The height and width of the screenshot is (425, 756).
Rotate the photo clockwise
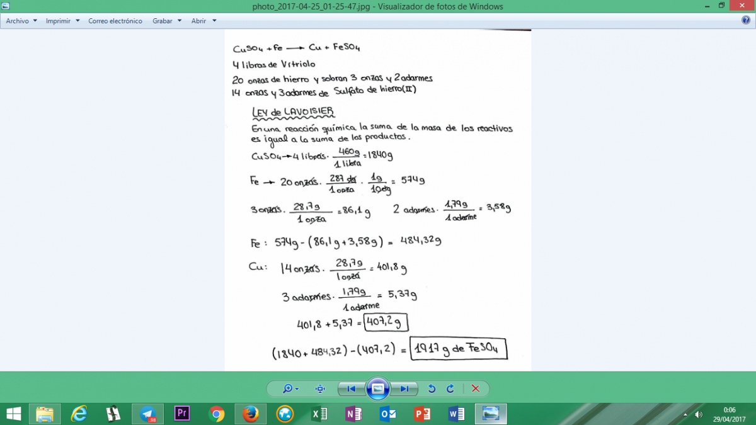(x=450, y=389)
